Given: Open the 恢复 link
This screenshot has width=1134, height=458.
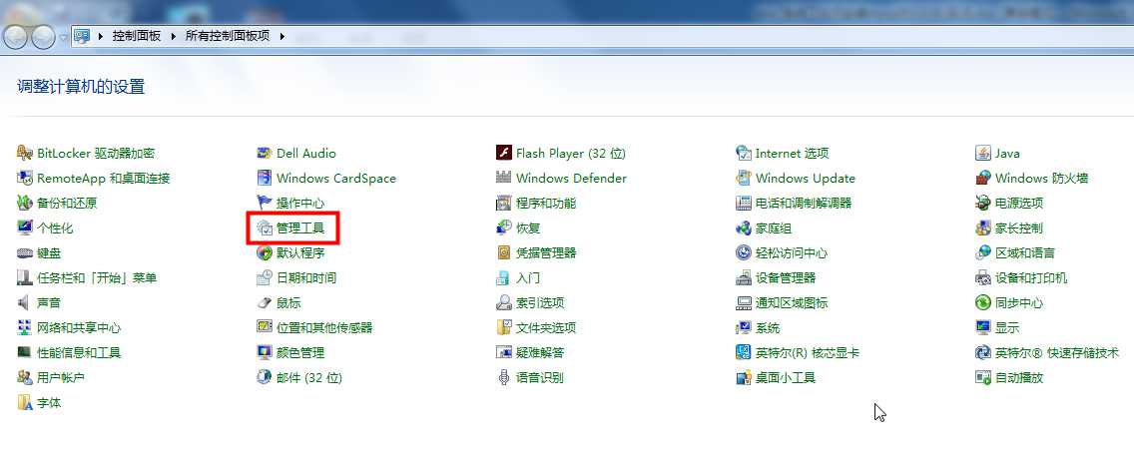Looking at the screenshot, I should [x=528, y=228].
